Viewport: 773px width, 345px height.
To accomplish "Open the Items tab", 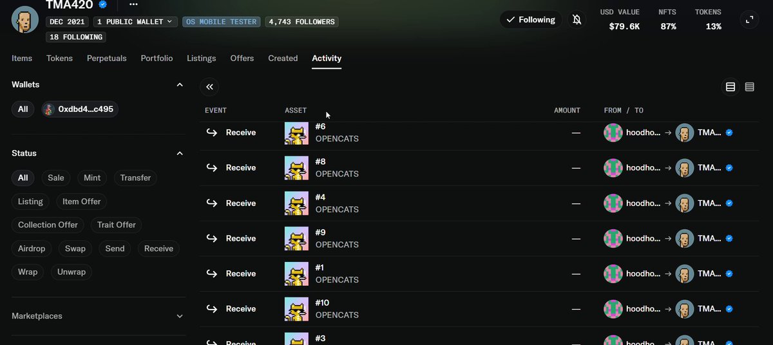I will 22,58.
